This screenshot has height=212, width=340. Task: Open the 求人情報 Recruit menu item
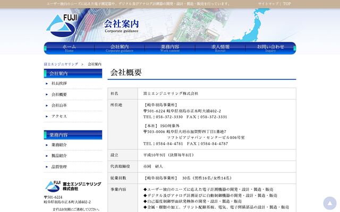220,48
